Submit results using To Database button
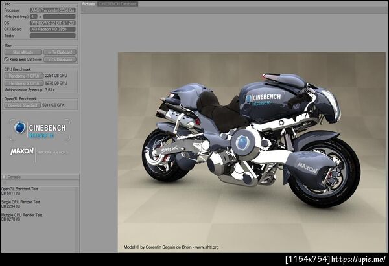 (60, 60)
